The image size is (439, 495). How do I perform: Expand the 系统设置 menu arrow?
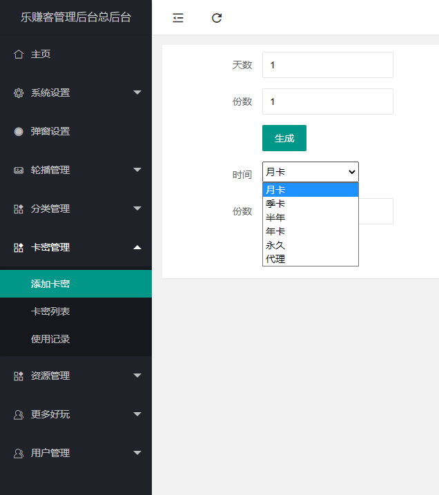[x=137, y=93]
